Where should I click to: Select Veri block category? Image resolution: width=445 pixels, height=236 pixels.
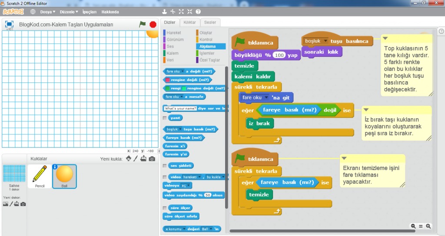click(170, 60)
